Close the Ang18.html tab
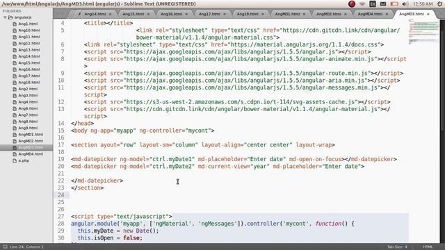This screenshot has height=250, width=445. click(x=263, y=14)
